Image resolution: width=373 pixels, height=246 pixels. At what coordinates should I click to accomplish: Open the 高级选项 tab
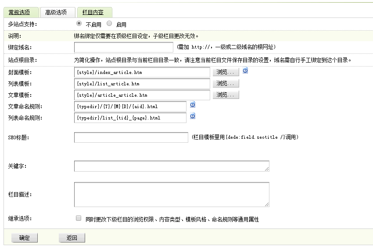[x=56, y=13]
